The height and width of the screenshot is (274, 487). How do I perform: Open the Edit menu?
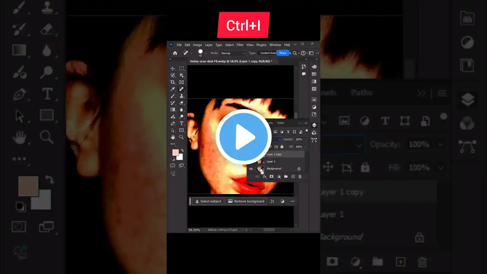click(188, 45)
